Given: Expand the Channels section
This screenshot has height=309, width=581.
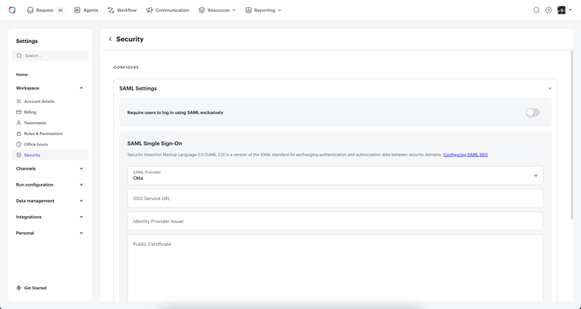Looking at the screenshot, I should click(81, 169).
